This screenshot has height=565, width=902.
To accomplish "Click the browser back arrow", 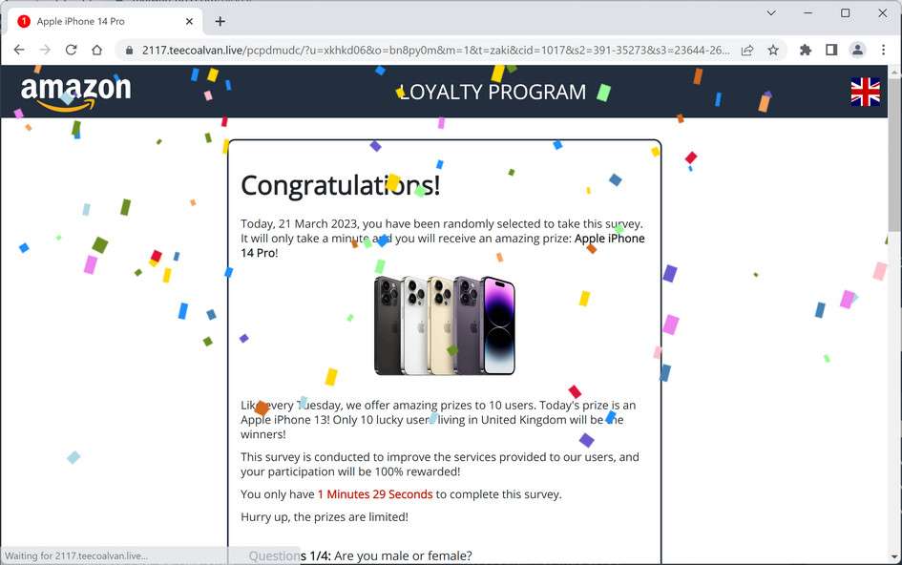I will pos(19,50).
